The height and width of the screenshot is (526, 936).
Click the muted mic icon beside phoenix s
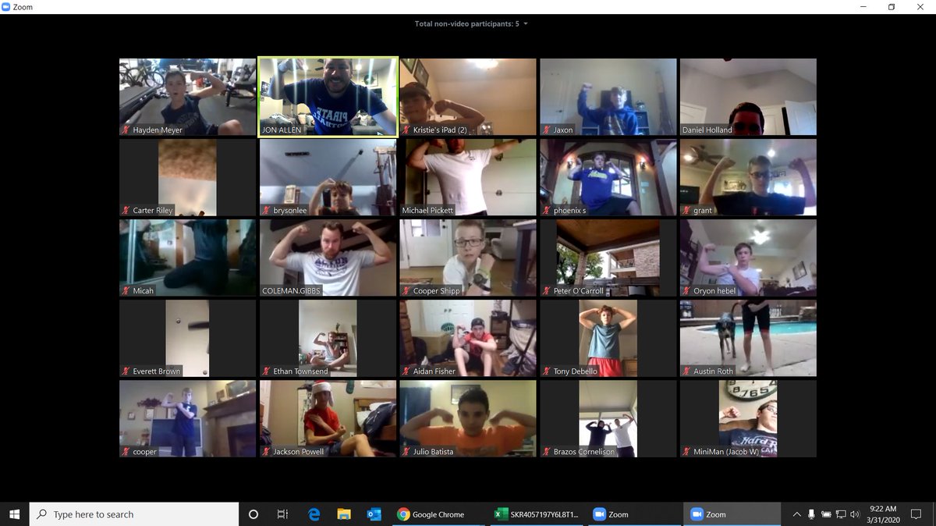tap(547, 211)
